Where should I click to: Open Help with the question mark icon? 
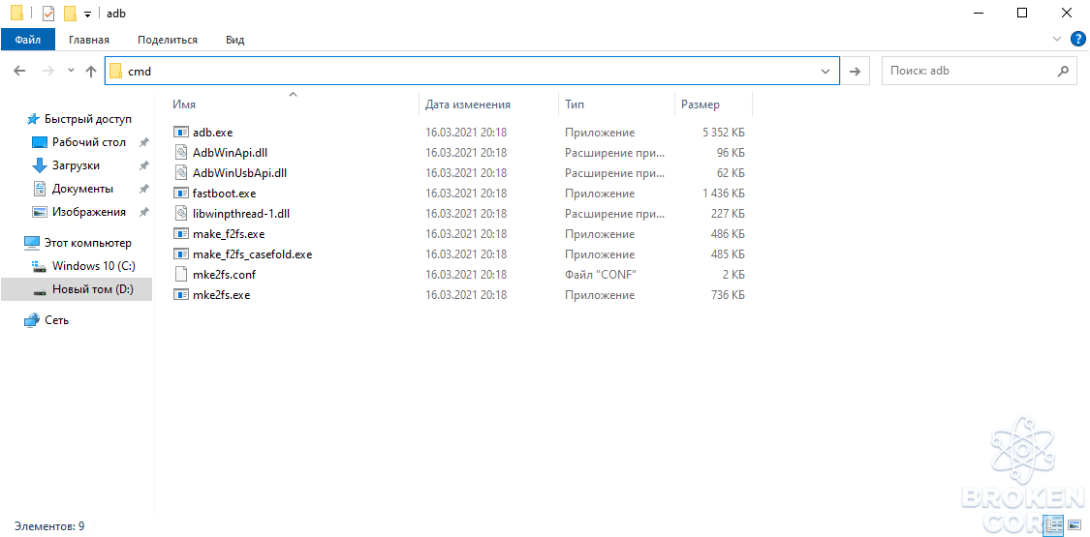tap(1077, 39)
